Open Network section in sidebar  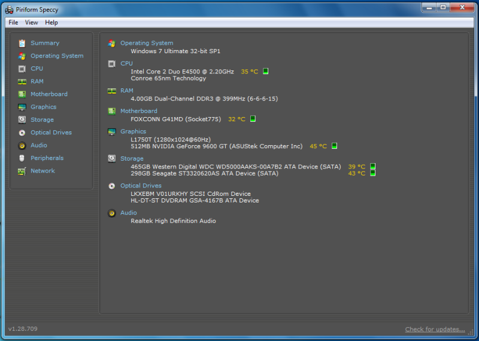pyautogui.click(x=43, y=171)
